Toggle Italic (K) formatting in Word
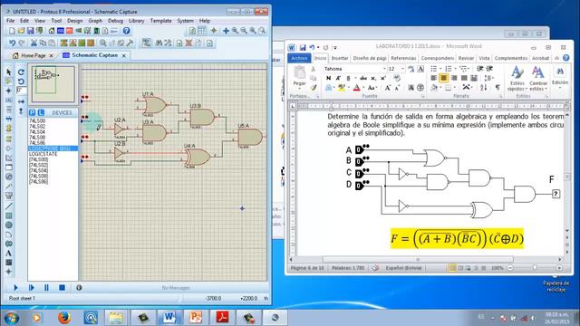Viewport: 580px width, 326px height. click(338, 78)
